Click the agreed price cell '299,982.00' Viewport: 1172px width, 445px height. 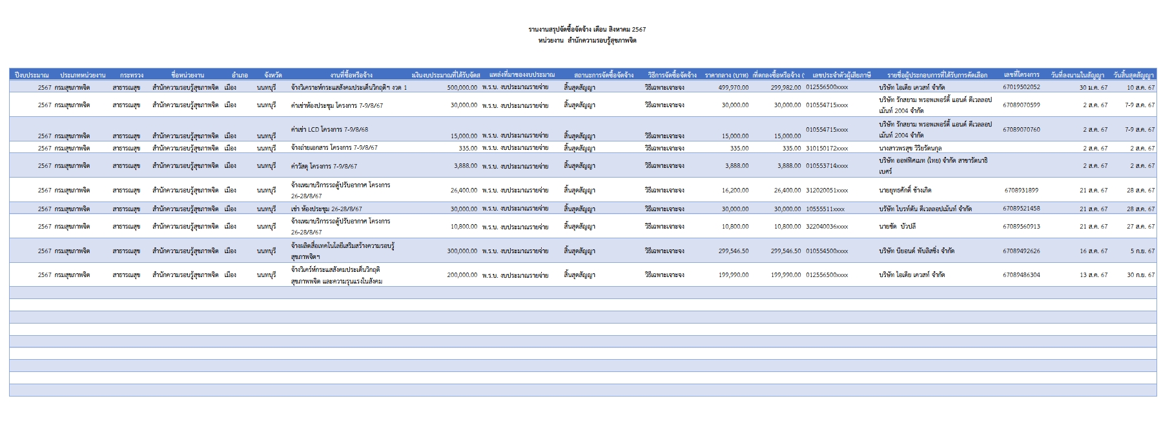pyautogui.click(x=786, y=87)
